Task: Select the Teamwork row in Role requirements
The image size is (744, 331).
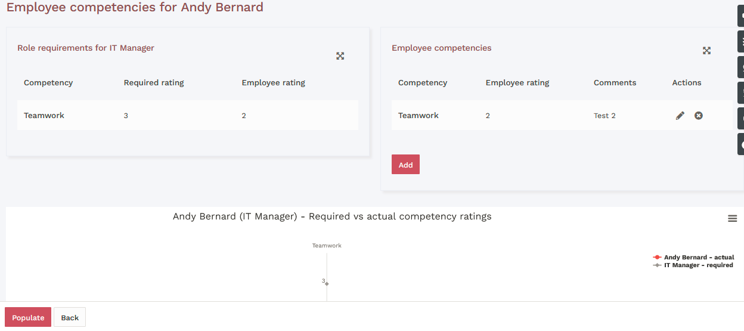Action: [x=44, y=116]
